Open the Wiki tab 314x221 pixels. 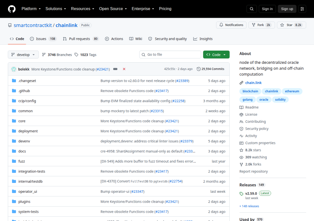tap(136, 39)
